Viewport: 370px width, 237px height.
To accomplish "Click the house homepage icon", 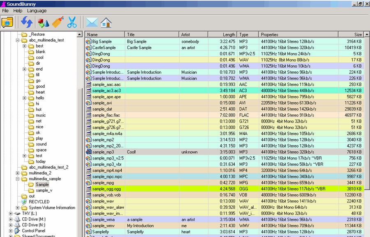I will click(x=106, y=22).
